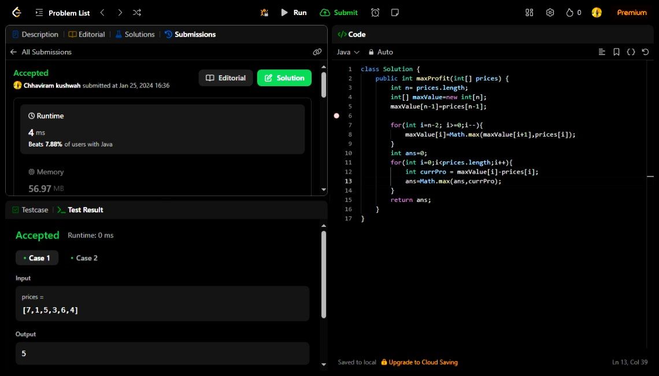659x376 pixels.
Task: Go to previous problem arrow
Action: tap(102, 13)
